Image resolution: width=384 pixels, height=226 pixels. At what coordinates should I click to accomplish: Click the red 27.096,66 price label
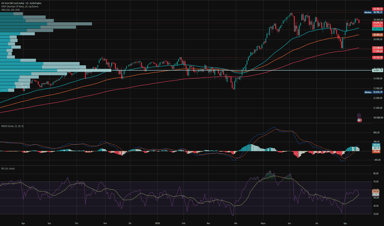click(377, 51)
